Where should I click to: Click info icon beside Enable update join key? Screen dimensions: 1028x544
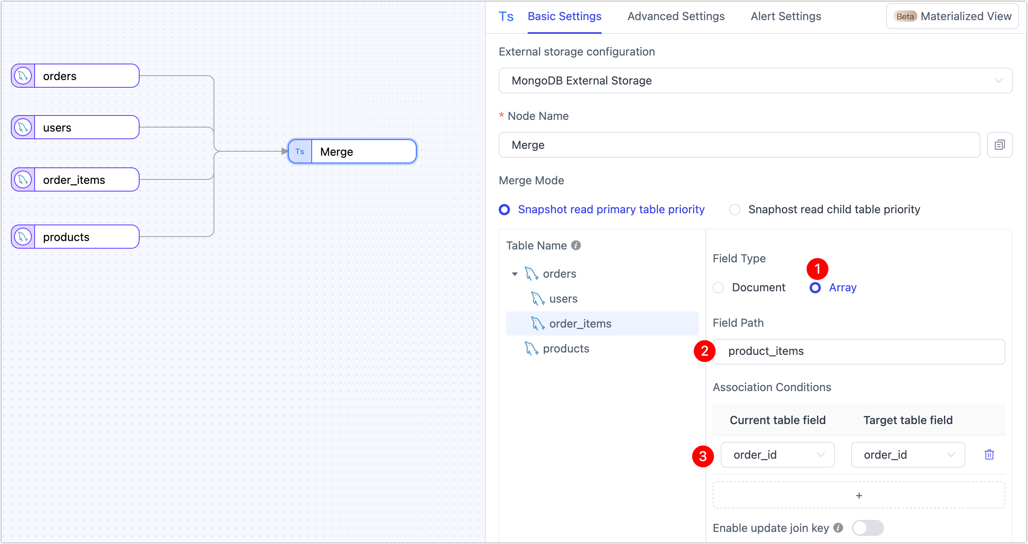tap(838, 528)
